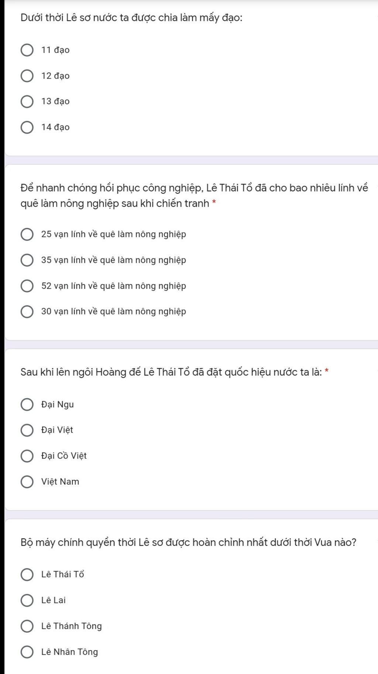This screenshot has height=674, width=378.
Task: Click the question about bộ máy chính quyền
Action: [x=188, y=543]
